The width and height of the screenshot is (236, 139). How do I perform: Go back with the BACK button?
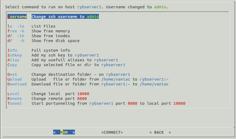(x=160, y=132)
